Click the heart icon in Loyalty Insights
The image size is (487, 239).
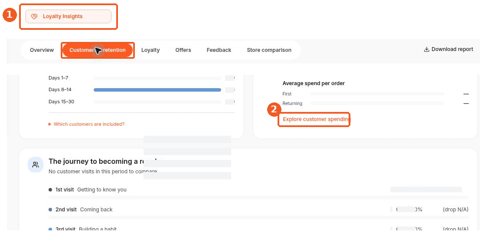coord(34,16)
